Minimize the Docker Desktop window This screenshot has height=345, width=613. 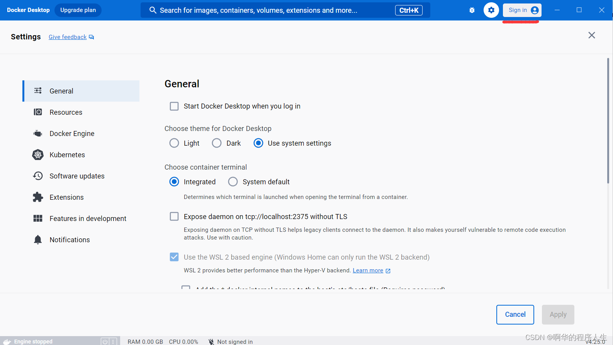coord(557,10)
